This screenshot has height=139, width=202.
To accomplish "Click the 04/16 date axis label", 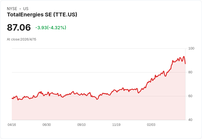I will tap(12, 124).
